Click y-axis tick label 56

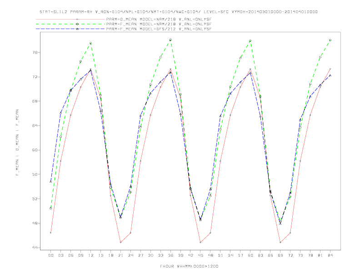coord(35,174)
